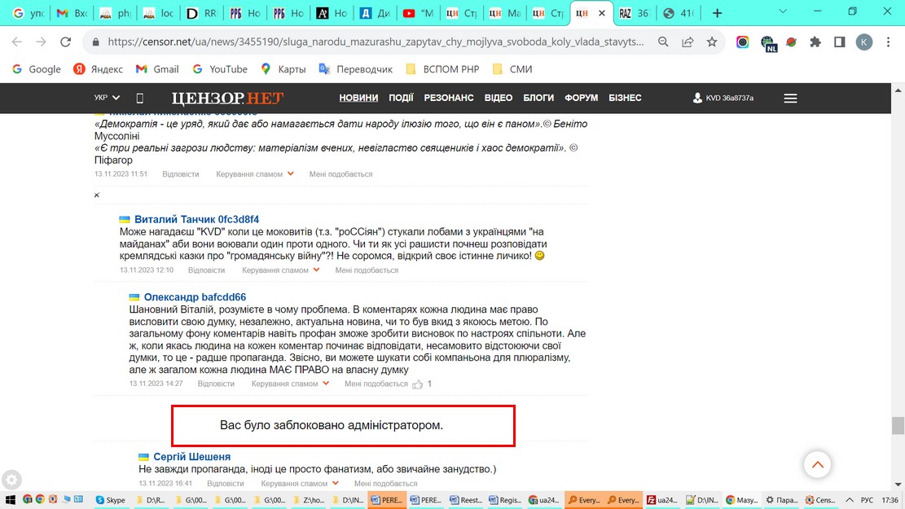The image size is (905, 509).
Task: Click Відповісти under Олександр's comment
Action: 216,384
